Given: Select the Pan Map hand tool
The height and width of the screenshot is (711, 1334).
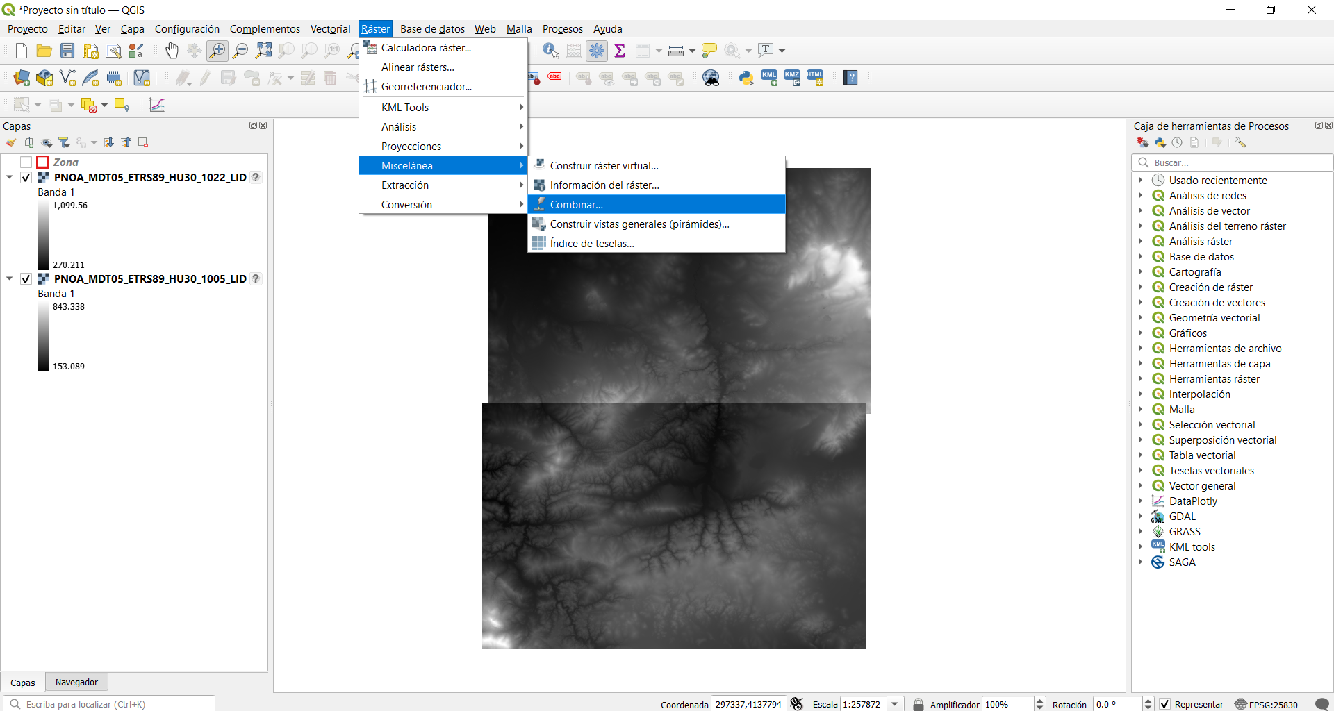Looking at the screenshot, I should click(172, 51).
